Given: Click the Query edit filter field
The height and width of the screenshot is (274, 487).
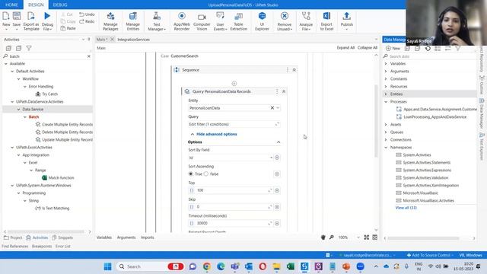Looking at the screenshot, I should (234, 124).
